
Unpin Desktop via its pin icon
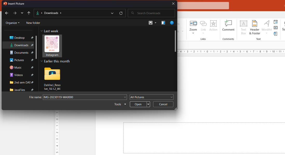32,38
